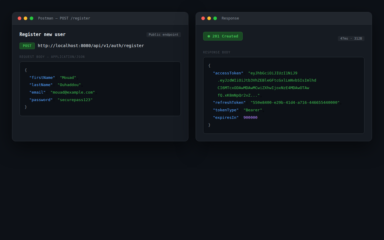Viewport: 384px width, 240px height.
Task: Click the Response window title
Action: click(230, 18)
